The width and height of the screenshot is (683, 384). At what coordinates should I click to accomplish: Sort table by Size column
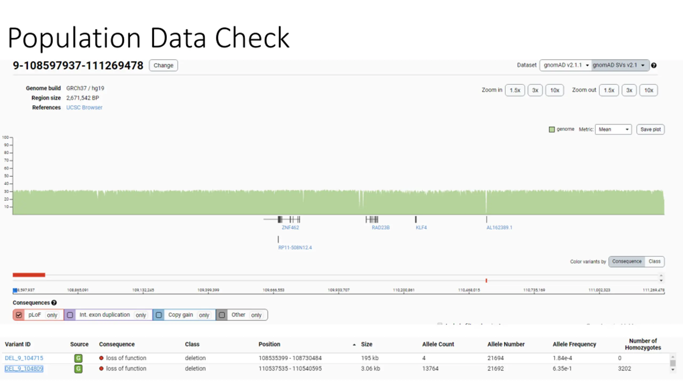coord(367,344)
